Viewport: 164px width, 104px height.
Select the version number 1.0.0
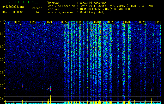pyautogui.click(x=35, y=2)
